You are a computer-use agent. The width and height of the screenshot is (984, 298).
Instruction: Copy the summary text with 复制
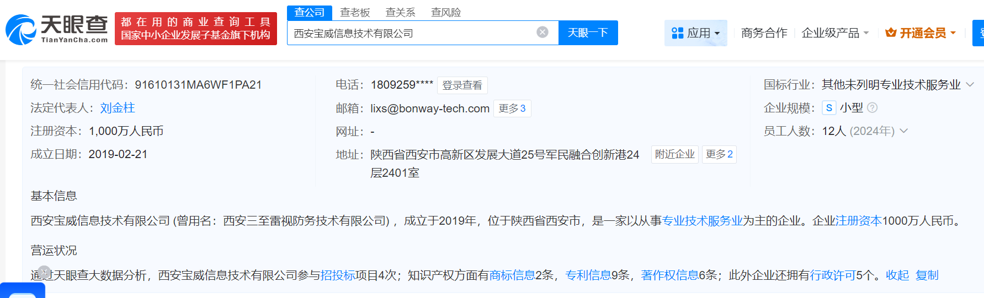[927, 275]
